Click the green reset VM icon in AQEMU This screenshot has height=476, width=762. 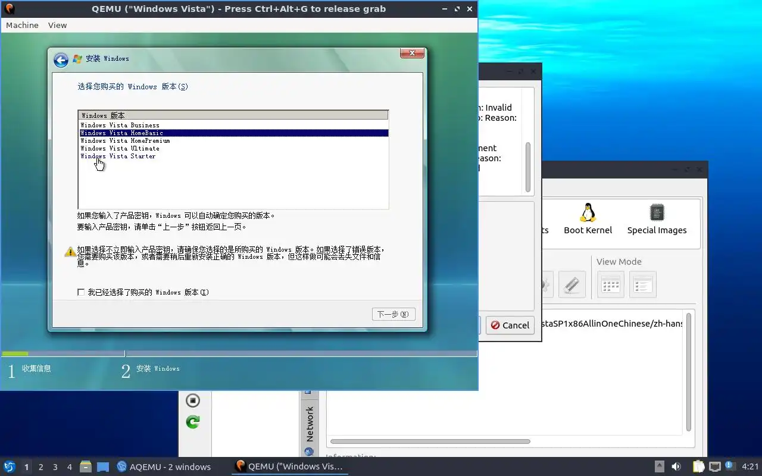pyautogui.click(x=192, y=422)
